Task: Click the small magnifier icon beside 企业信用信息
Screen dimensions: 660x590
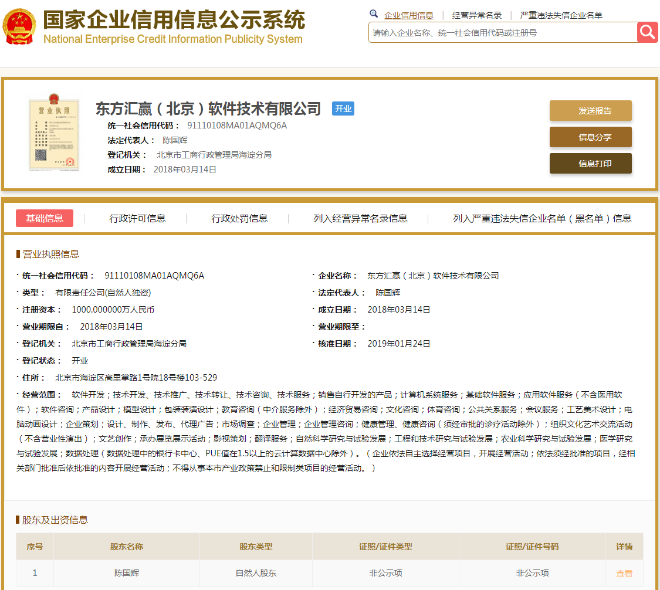Action: tap(374, 14)
